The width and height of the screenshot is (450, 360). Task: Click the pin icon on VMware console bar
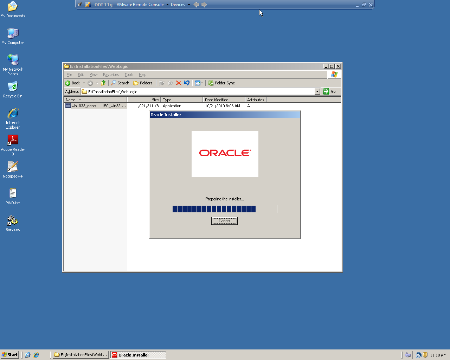click(80, 5)
